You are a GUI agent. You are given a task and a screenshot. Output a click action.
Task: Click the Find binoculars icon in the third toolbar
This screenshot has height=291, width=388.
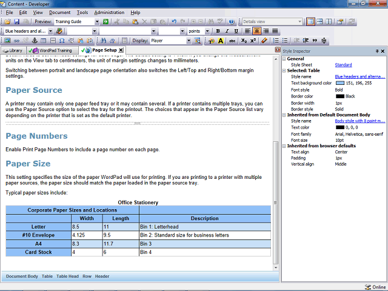103,41
